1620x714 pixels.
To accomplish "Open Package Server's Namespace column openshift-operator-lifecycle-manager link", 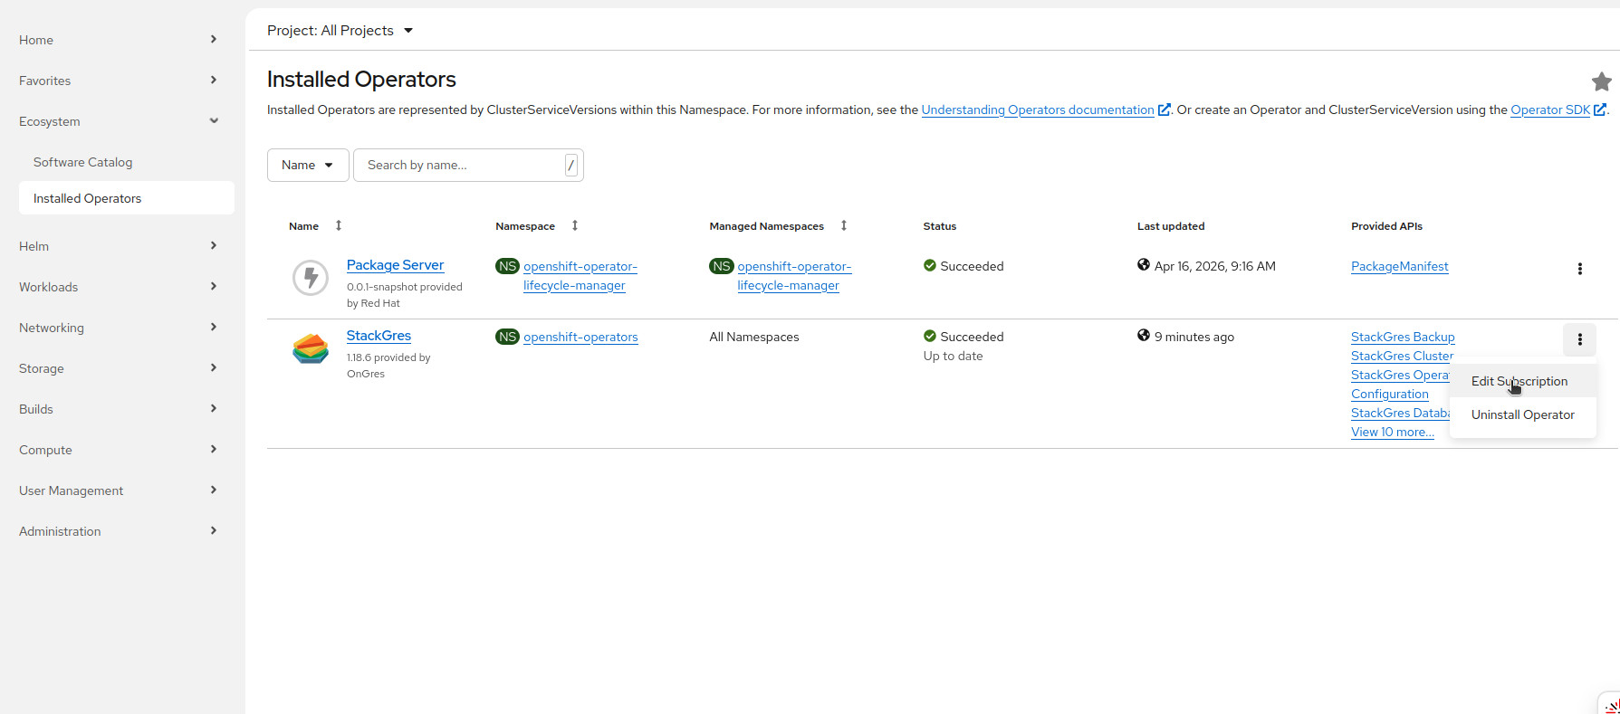I will pyautogui.click(x=580, y=276).
